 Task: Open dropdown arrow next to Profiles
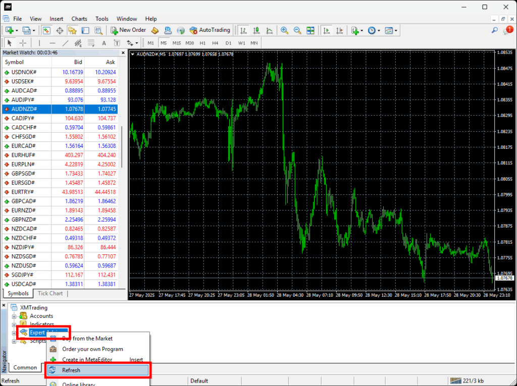click(34, 30)
